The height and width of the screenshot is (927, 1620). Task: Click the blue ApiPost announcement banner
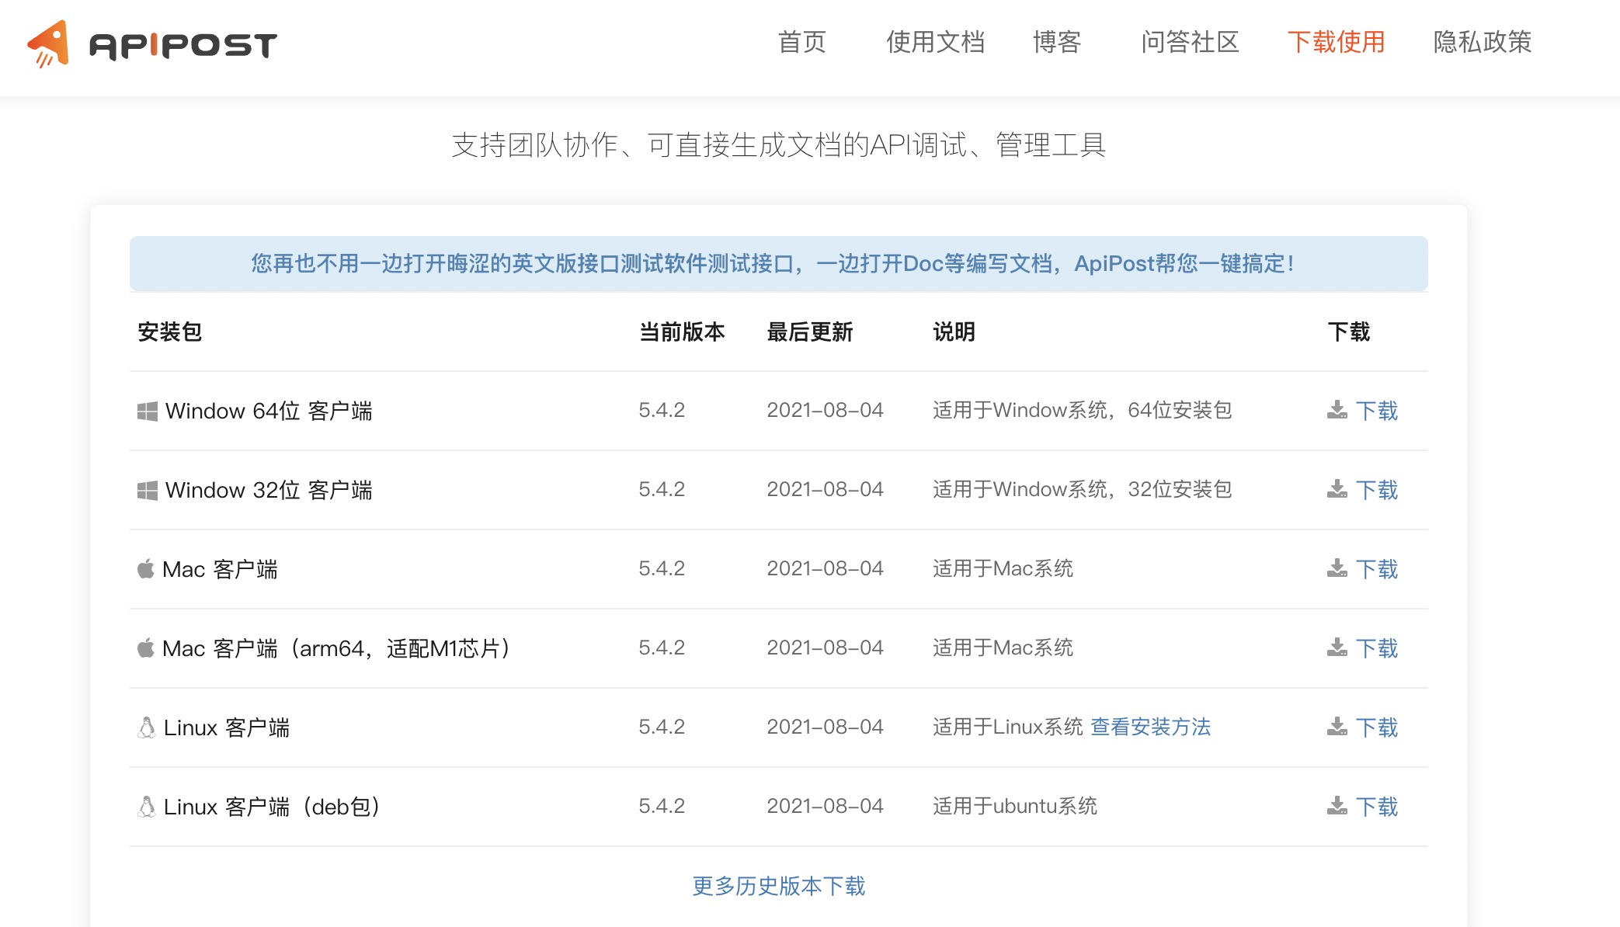coord(778,264)
